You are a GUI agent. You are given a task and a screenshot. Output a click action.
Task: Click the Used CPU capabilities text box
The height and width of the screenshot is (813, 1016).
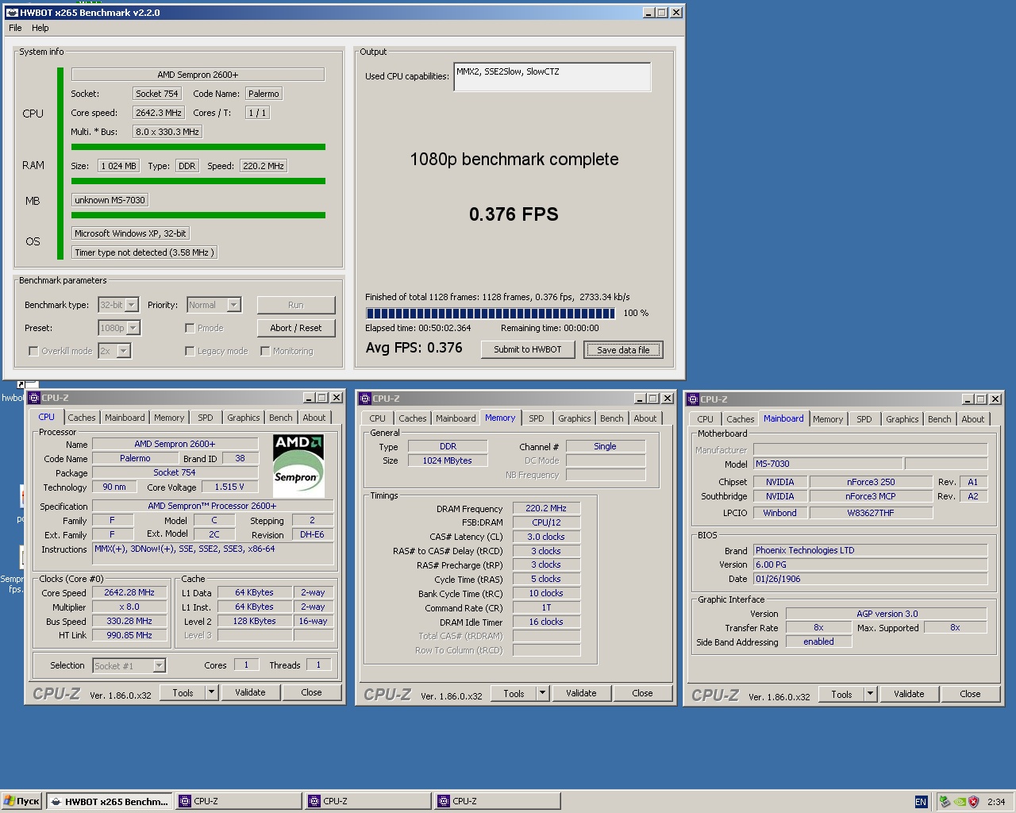552,77
